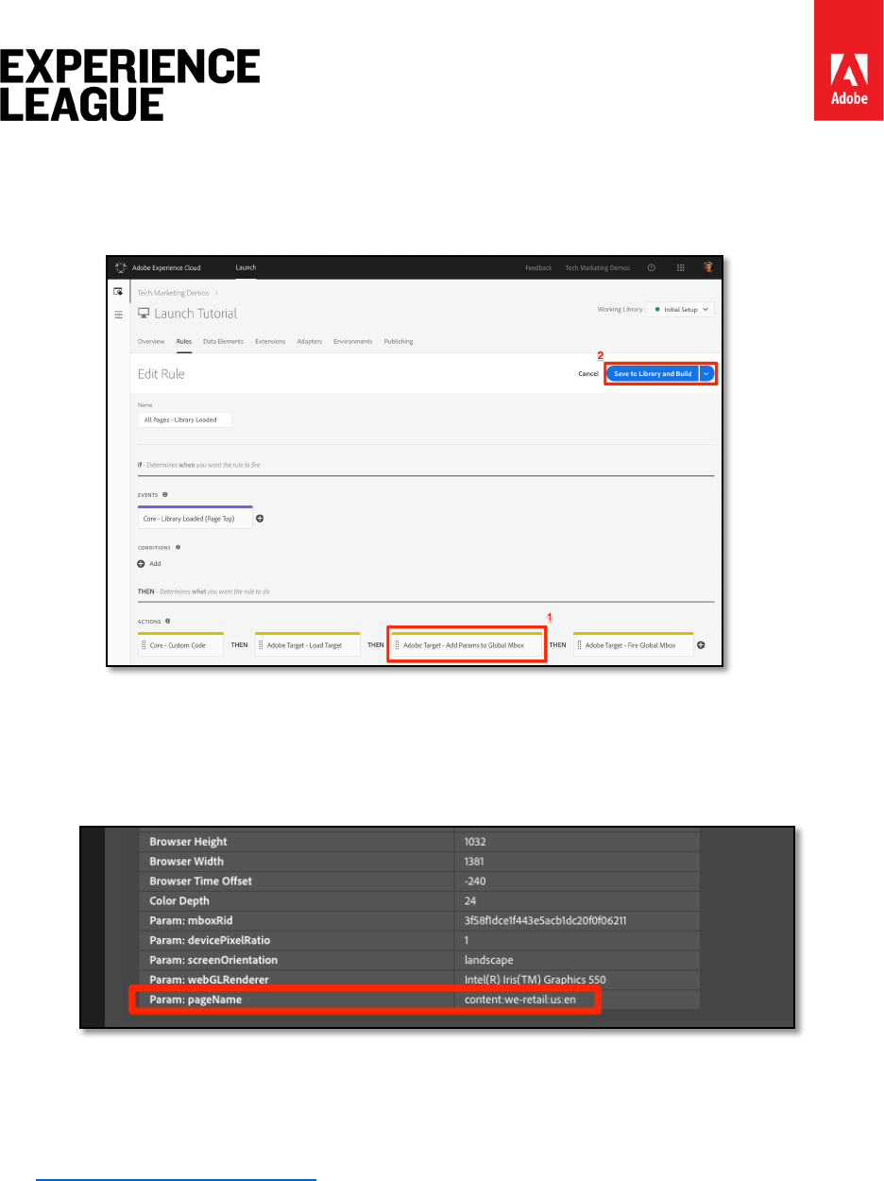The height and width of the screenshot is (1181, 884).
Task: Expand the arrow next to Save to Library and Build
Action: tap(707, 374)
